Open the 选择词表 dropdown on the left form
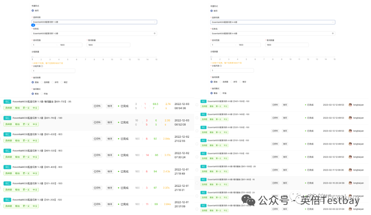The width and height of the screenshot is (371, 215). click(x=93, y=21)
